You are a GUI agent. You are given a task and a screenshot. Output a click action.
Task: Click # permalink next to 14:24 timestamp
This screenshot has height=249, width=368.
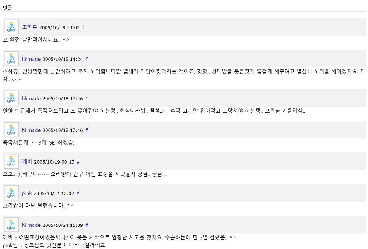click(x=87, y=59)
